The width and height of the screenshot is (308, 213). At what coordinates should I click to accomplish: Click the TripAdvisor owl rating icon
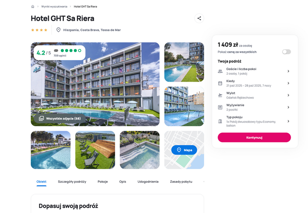[x=56, y=50]
